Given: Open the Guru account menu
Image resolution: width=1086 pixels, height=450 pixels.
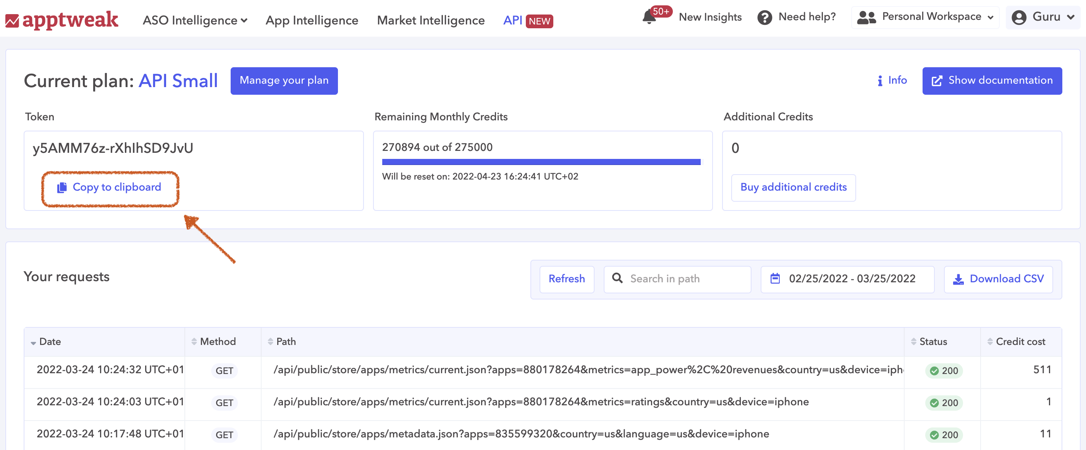Looking at the screenshot, I should tap(1043, 17).
